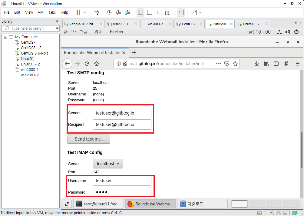Open the VMware View menu
Image resolution: width=304 pixels, height=216 pixels.
pos(29,12)
